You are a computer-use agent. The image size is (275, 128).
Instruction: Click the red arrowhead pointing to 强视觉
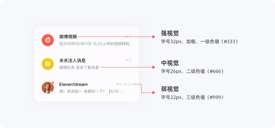tap(154, 37)
